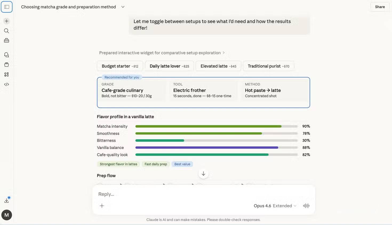The width and height of the screenshot is (392, 225).
Task: Switch to Daily latte lover setup
Action: (x=169, y=66)
